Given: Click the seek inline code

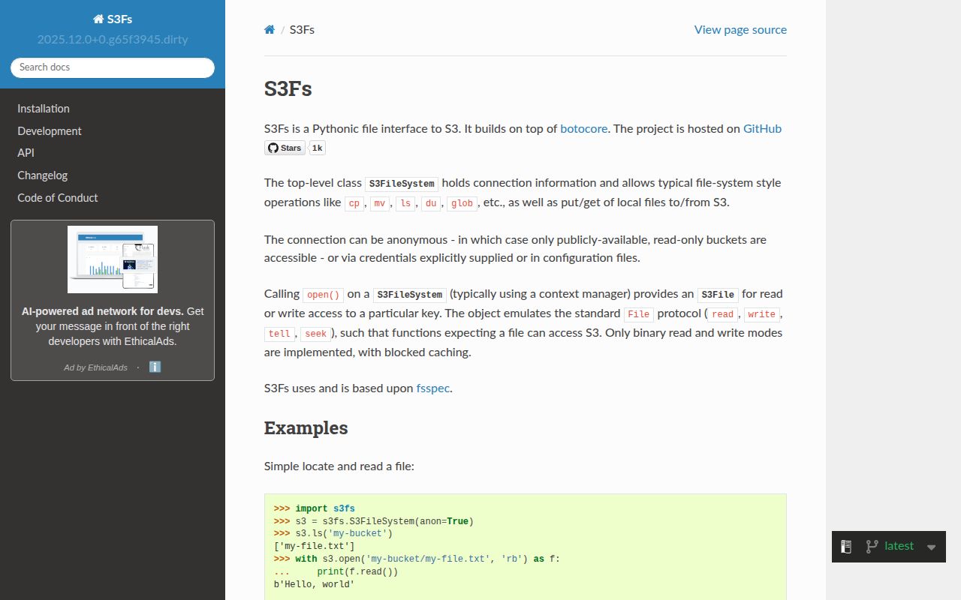Looking at the screenshot, I should pos(315,334).
